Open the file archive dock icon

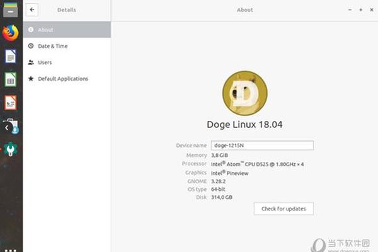click(x=10, y=9)
